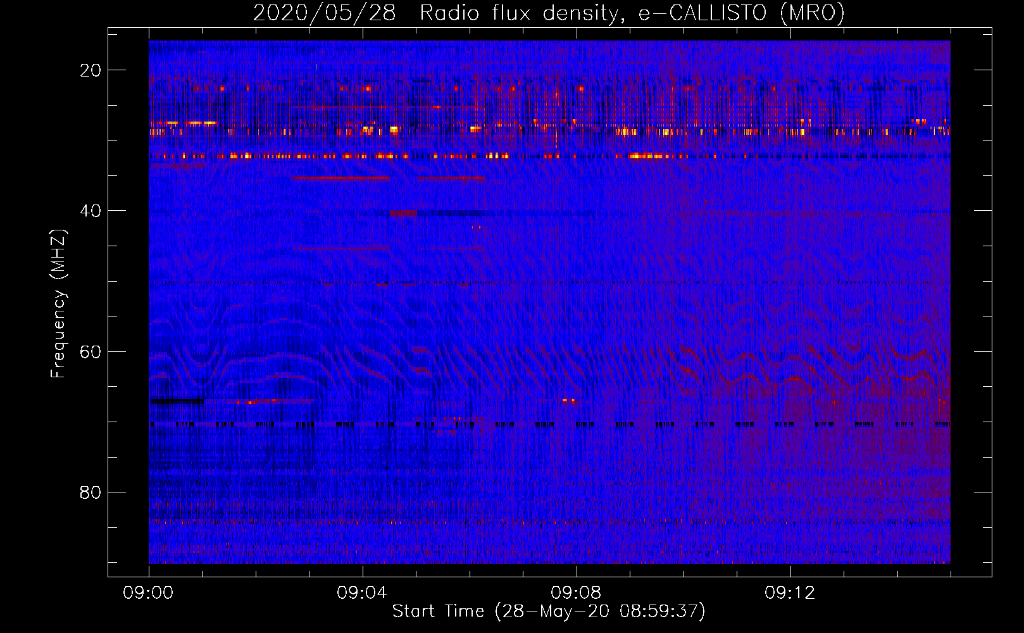The width and height of the screenshot is (1024, 633).
Task: Click the date "2020/05/28" in the title
Action: click(325, 13)
